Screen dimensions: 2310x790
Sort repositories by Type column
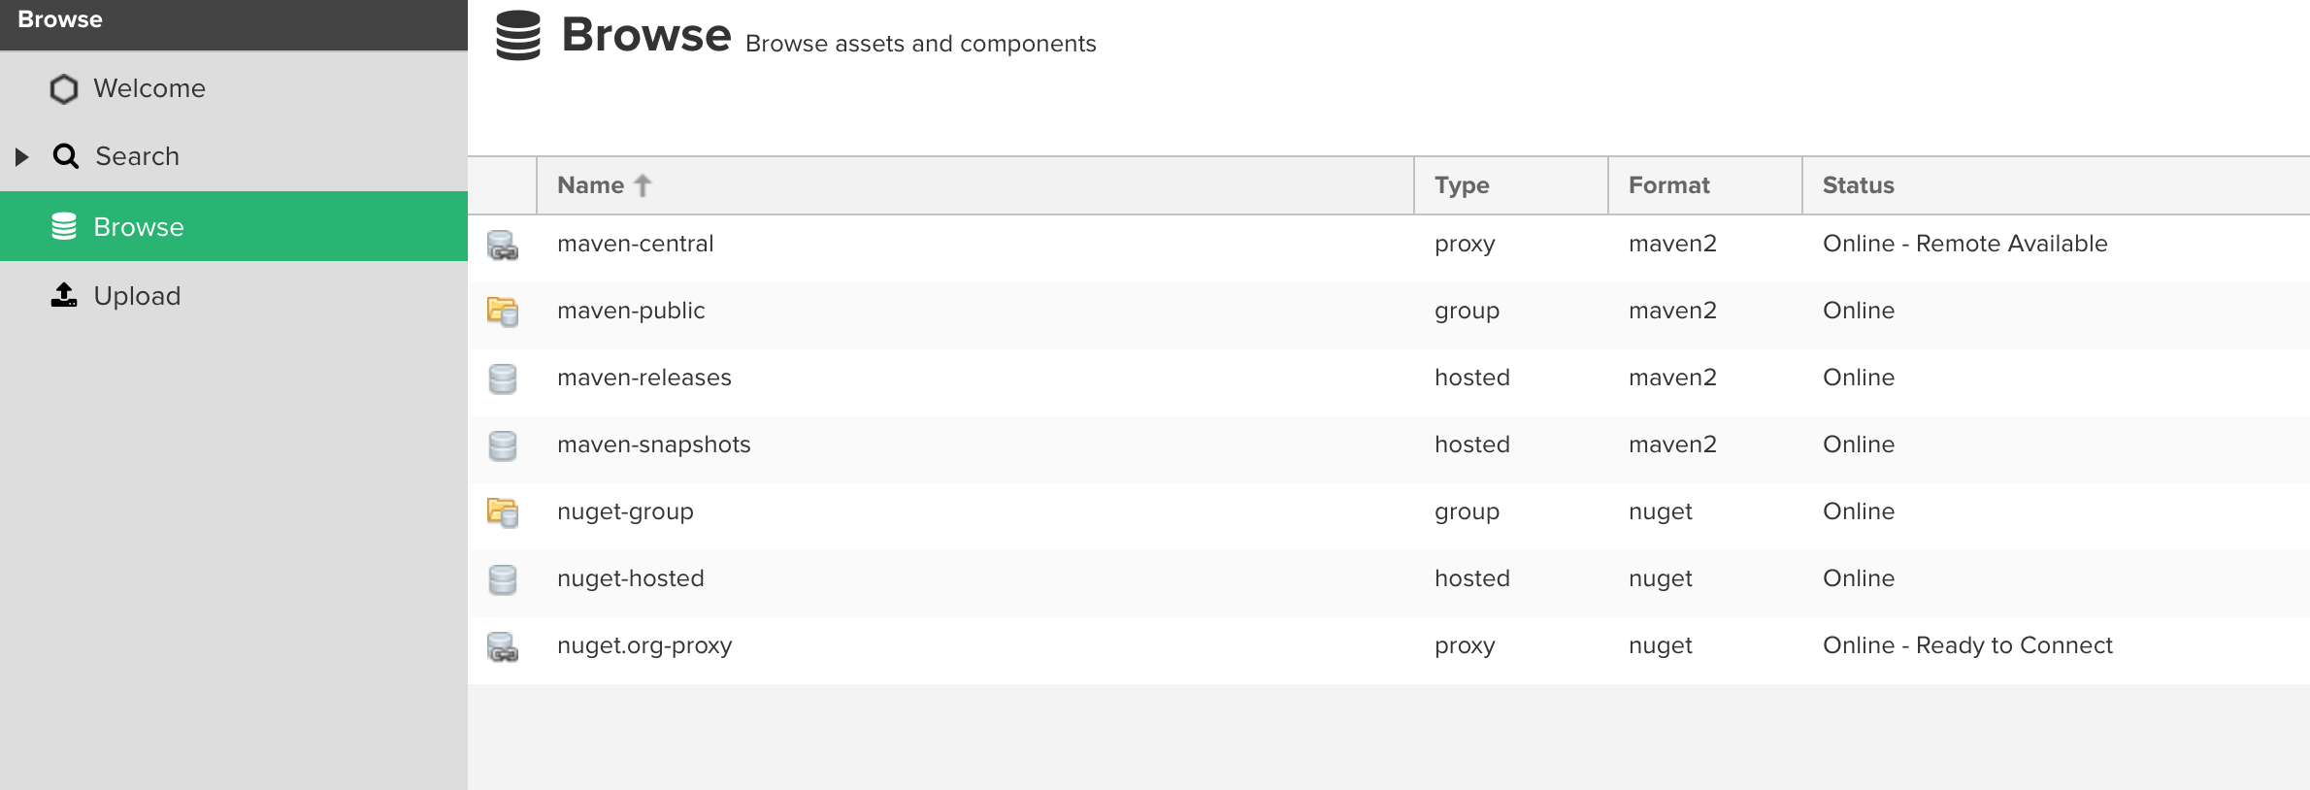[1462, 185]
